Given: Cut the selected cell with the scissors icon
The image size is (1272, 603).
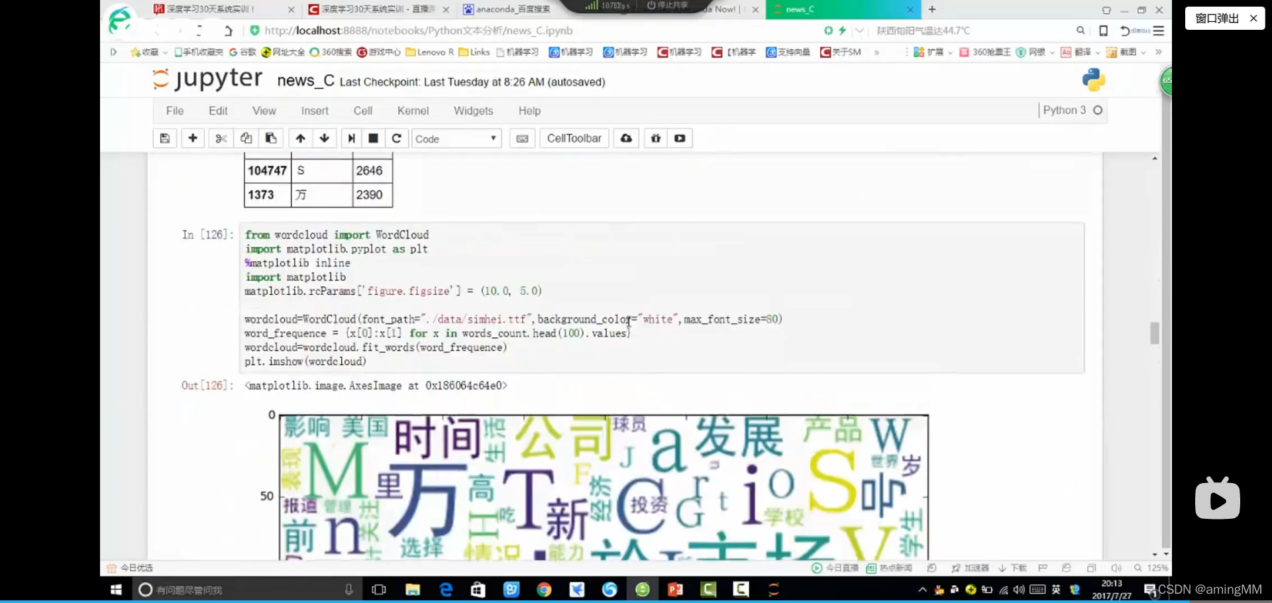Looking at the screenshot, I should 221,138.
